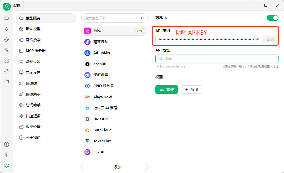Select the BurnCloud provider
Screen dimensions: 284x173
[x=114, y=130]
